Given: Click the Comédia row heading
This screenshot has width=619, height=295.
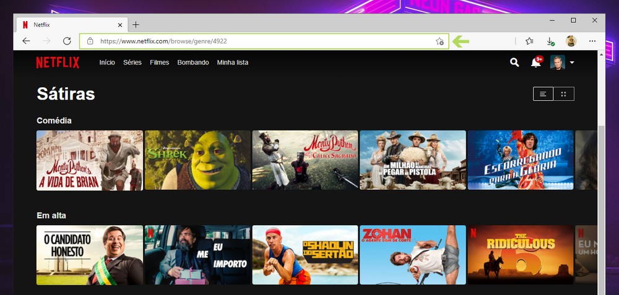Looking at the screenshot, I should [54, 121].
